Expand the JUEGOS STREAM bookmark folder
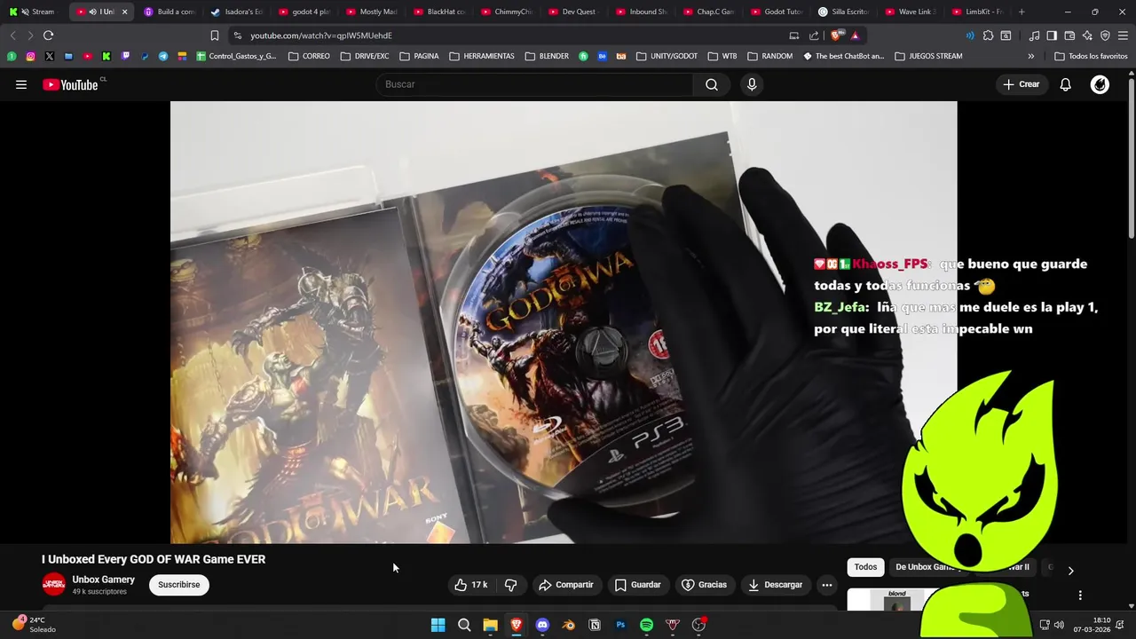The image size is (1136, 639). tap(928, 56)
